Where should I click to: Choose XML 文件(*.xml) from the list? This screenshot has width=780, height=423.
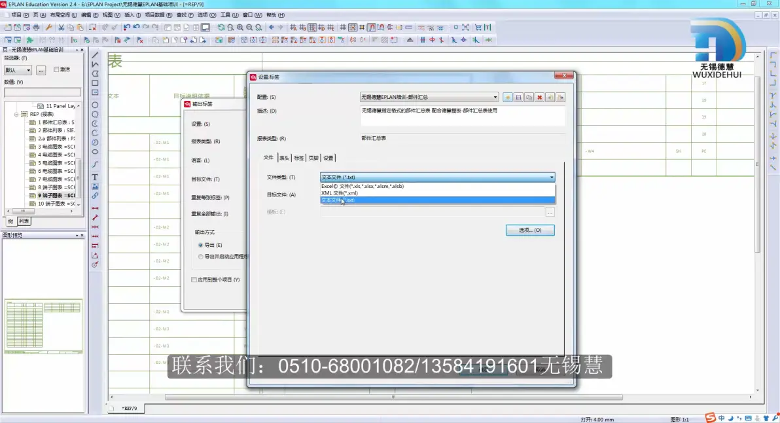[437, 193]
